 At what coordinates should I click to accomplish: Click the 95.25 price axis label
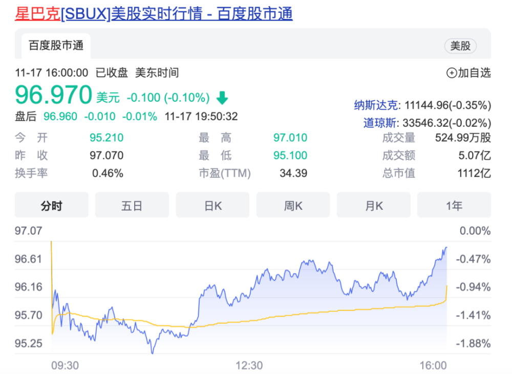28,343
